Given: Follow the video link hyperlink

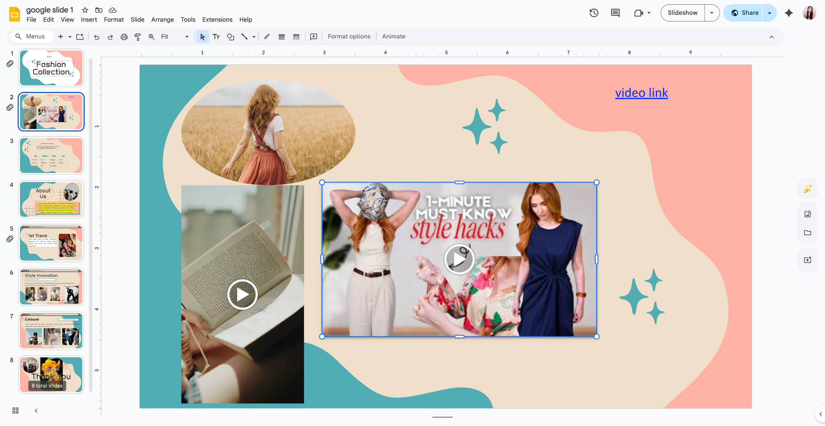Looking at the screenshot, I should 641,93.
